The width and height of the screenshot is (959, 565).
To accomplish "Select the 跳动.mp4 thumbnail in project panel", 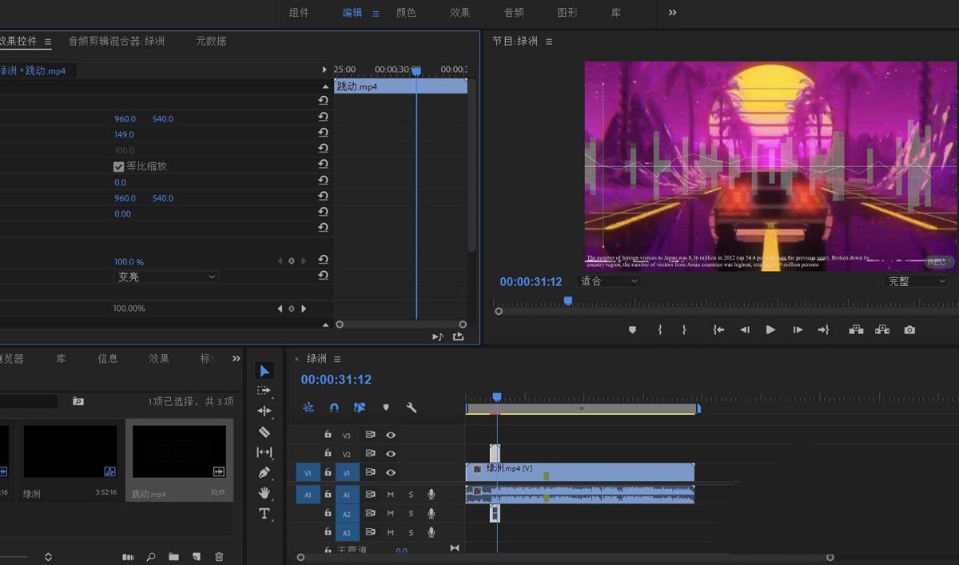I will pos(179,452).
